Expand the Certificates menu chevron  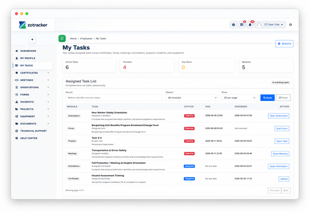pos(48,73)
